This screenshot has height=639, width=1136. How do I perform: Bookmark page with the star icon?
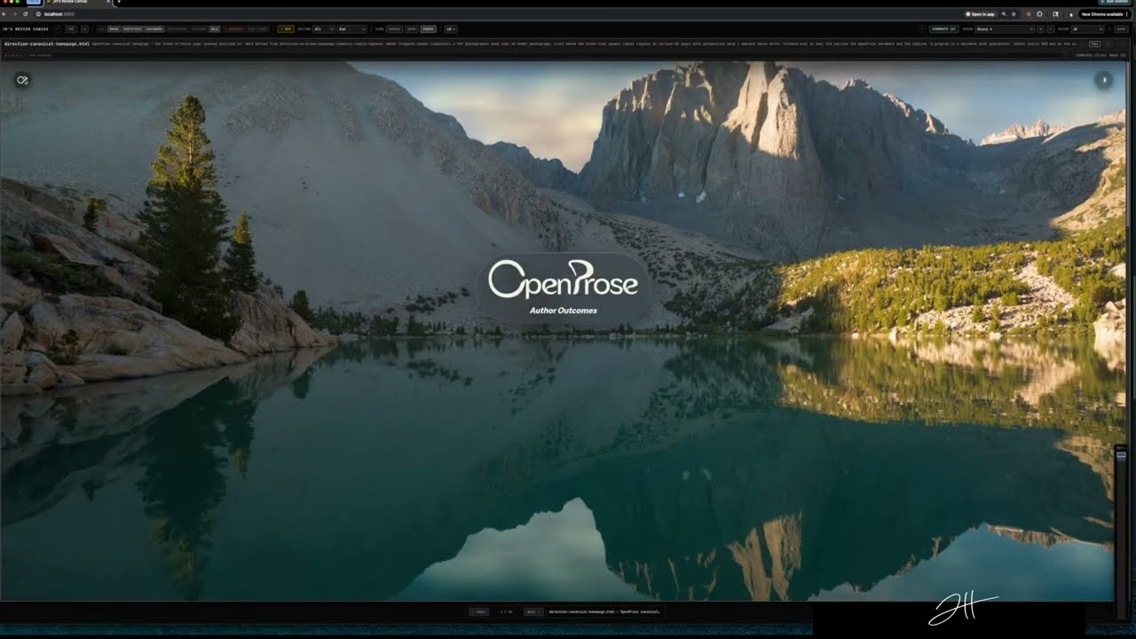[1014, 14]
